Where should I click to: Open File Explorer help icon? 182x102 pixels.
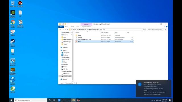tap(167, 27)
